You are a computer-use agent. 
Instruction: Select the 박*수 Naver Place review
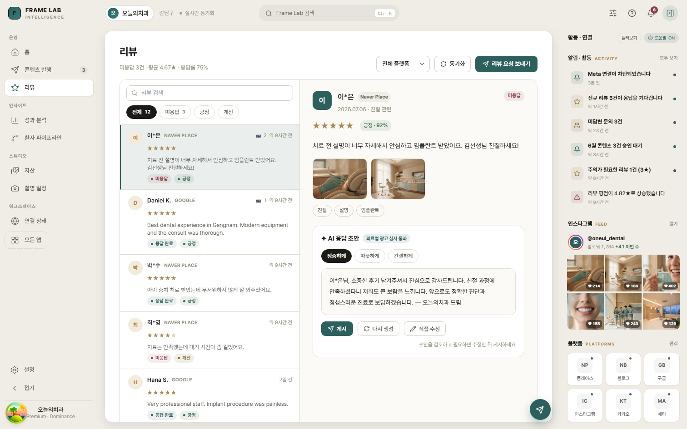coord(209,283)
